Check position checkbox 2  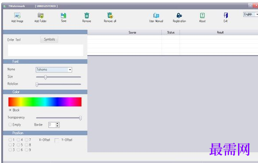pyautogui.click(x=10, y=145)
